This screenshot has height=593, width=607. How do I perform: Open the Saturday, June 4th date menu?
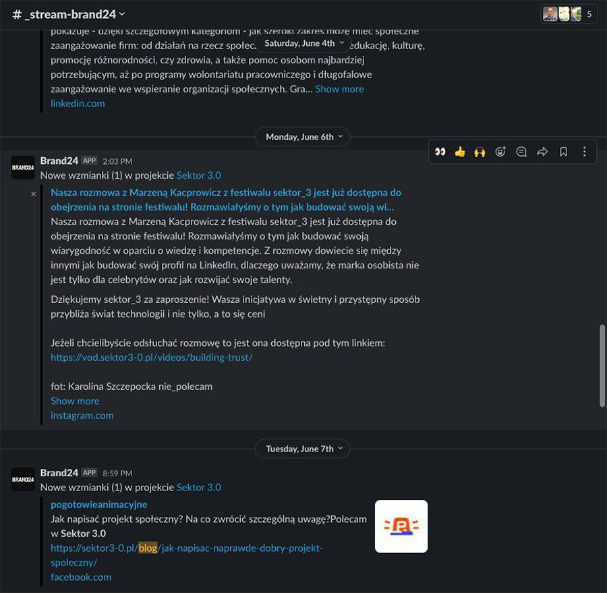click(303, 43)
